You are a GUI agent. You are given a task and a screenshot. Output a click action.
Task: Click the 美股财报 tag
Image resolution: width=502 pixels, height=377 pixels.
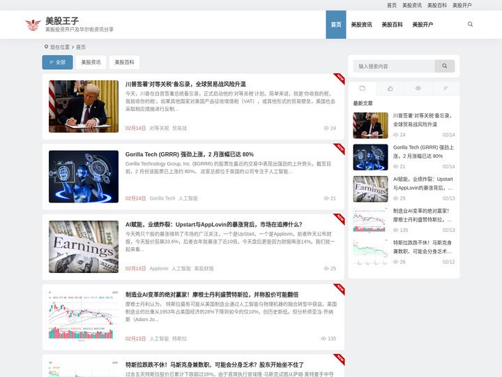pos(204,269)
